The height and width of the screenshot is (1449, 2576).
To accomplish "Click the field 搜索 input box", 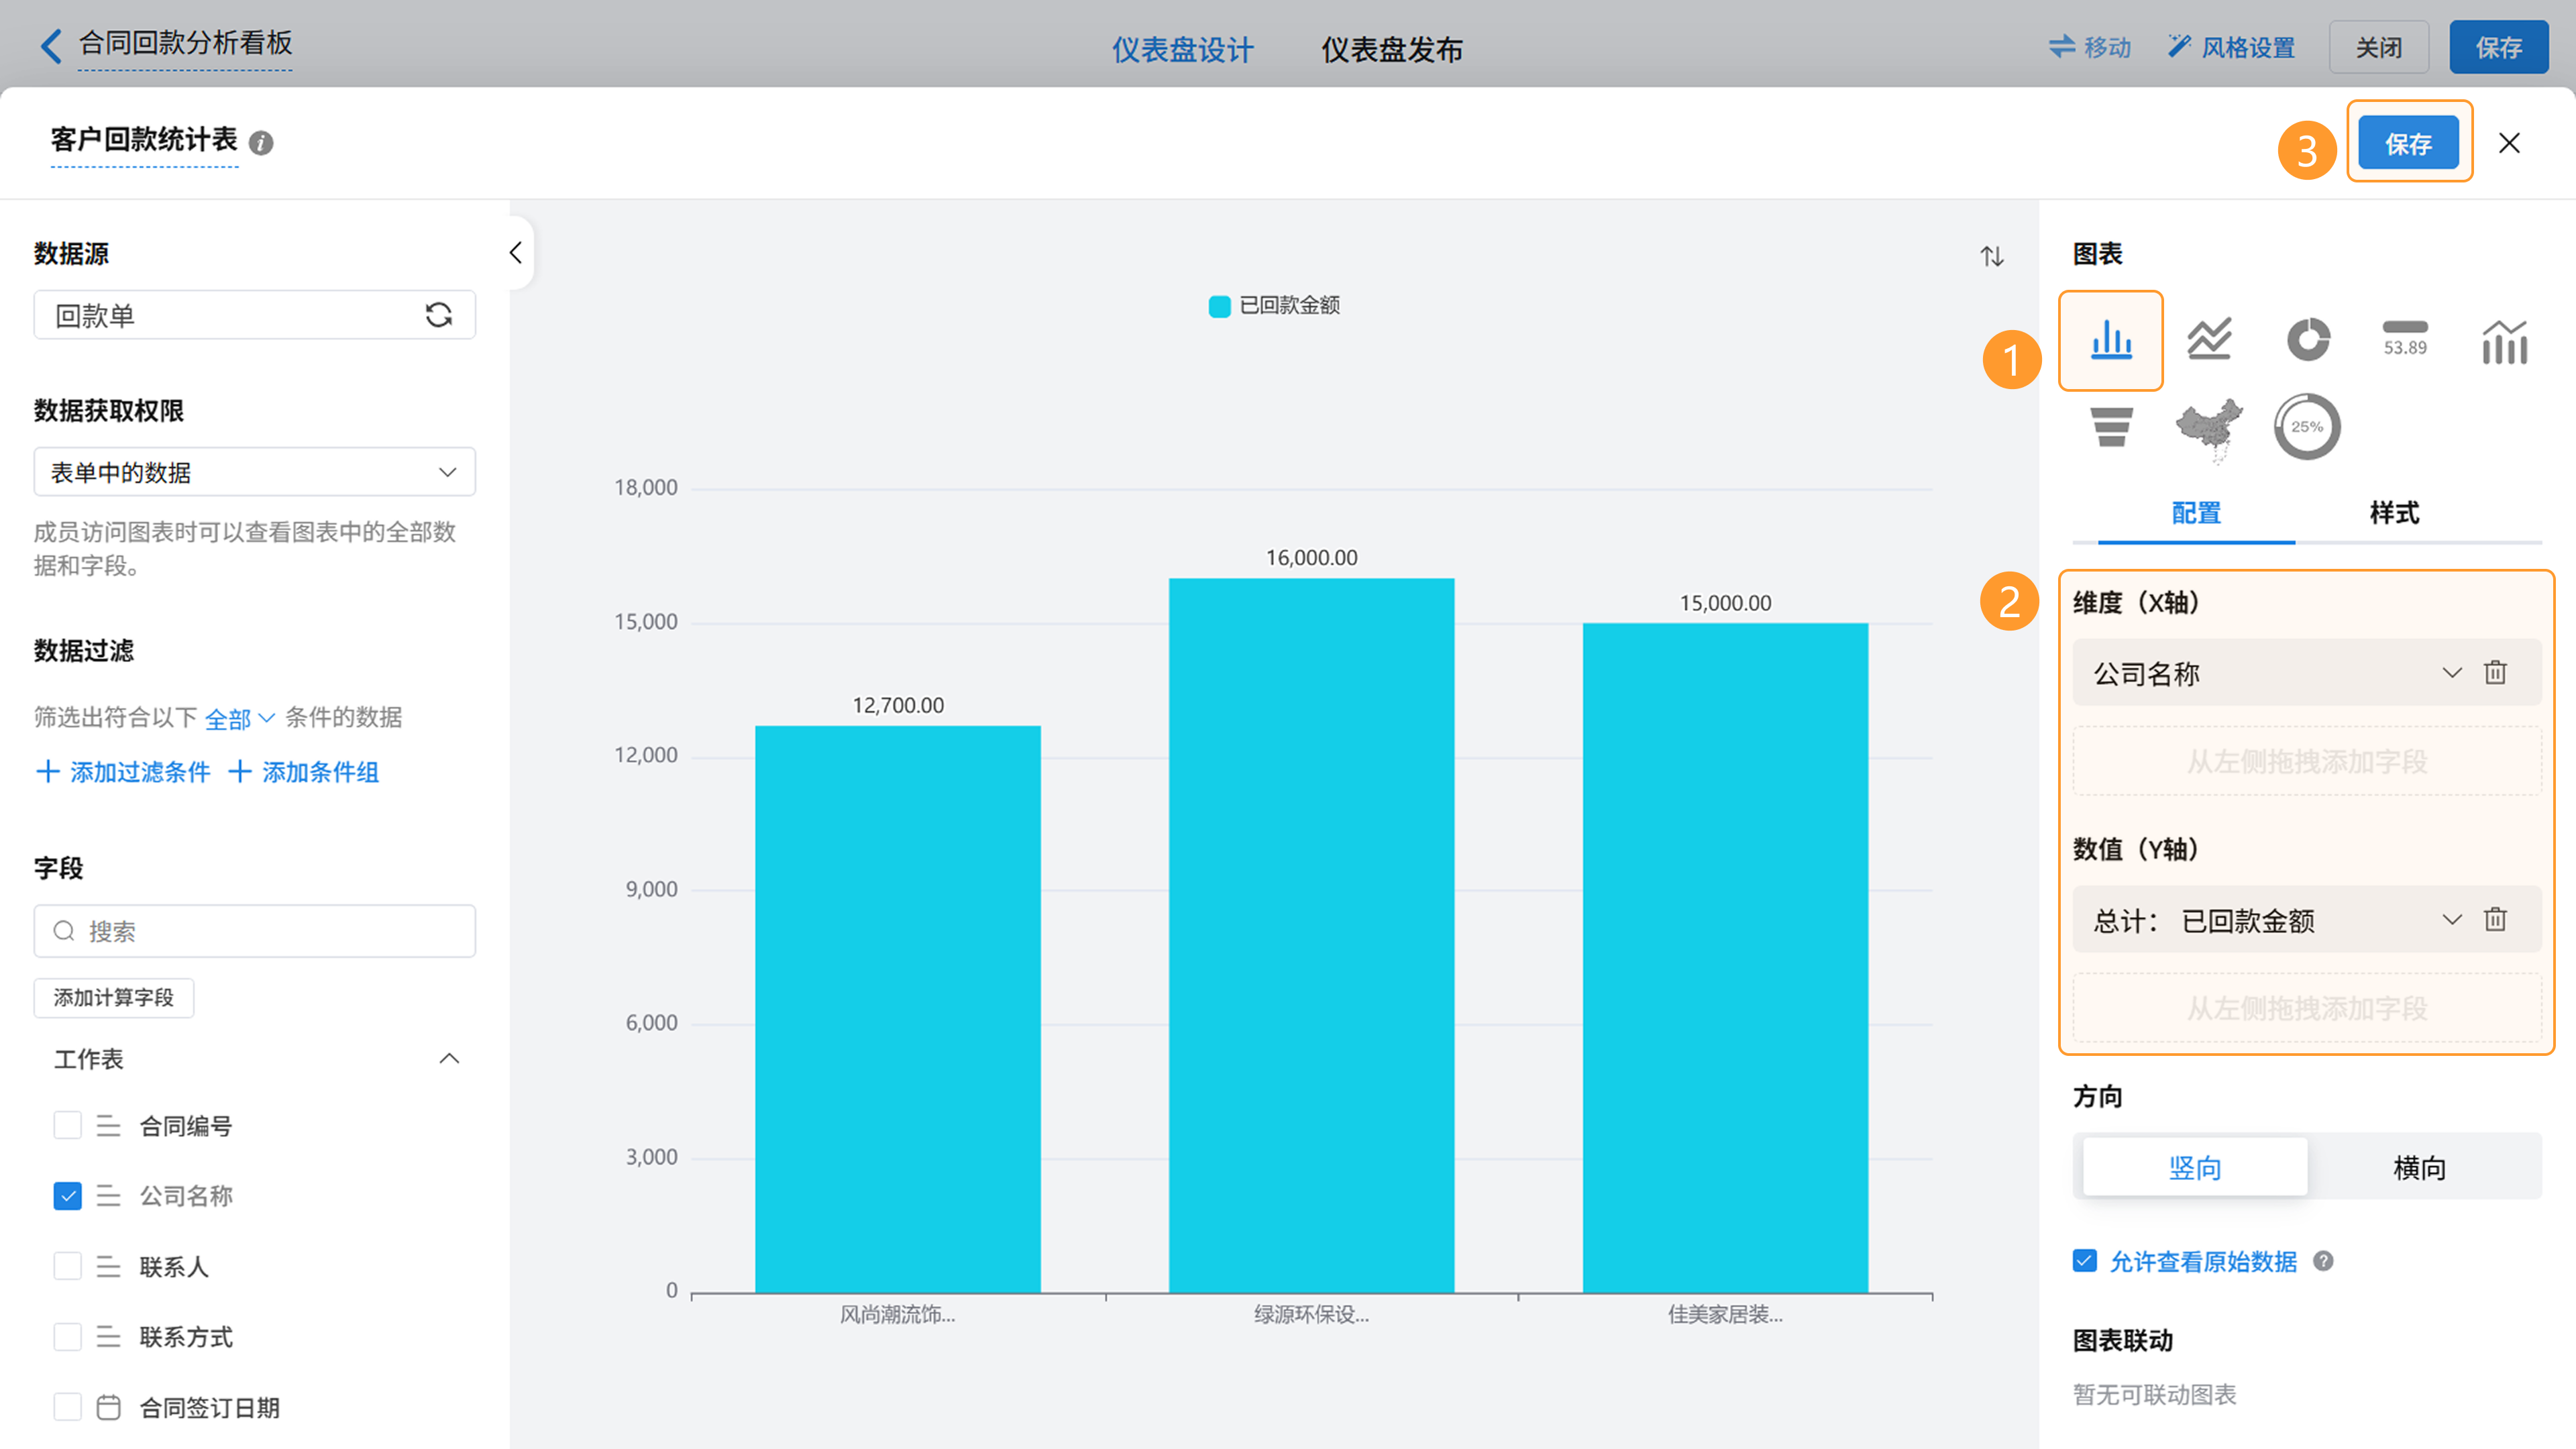I will pyautogui.click(x=254, y=931).
